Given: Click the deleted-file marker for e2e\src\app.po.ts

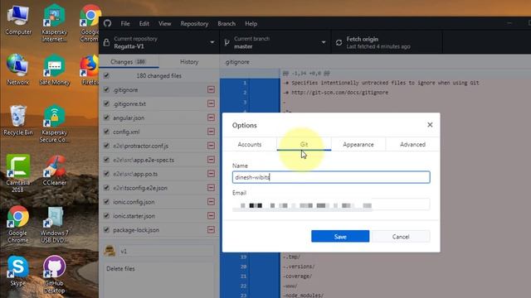Looking at the screenshot, I should click(211, 174).
